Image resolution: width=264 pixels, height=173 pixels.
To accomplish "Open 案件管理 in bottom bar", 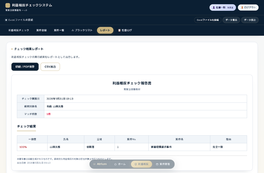I will [163, 164].
